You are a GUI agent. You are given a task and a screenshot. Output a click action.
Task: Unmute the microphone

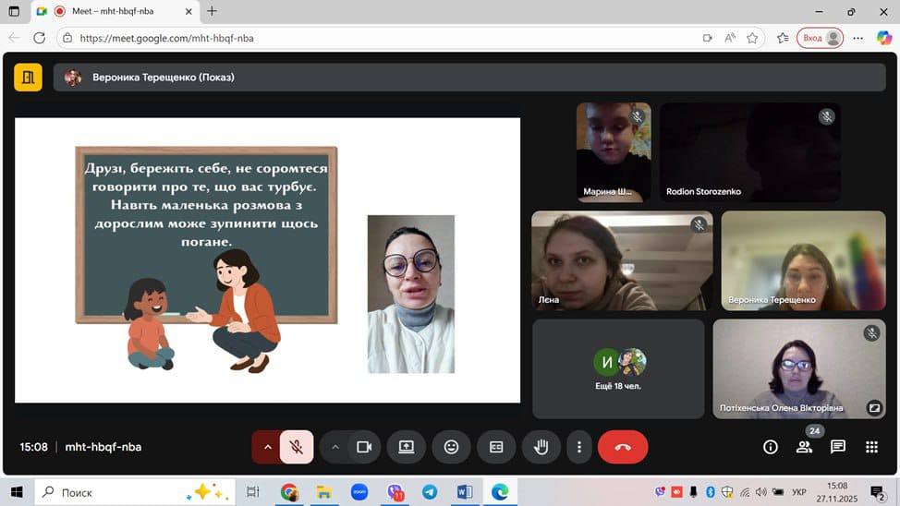297,447
